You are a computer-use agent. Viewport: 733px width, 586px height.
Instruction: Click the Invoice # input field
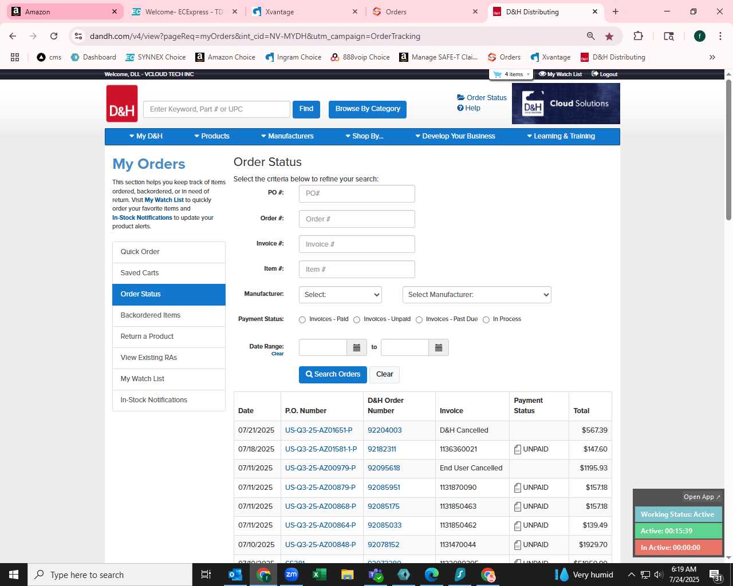357,244
